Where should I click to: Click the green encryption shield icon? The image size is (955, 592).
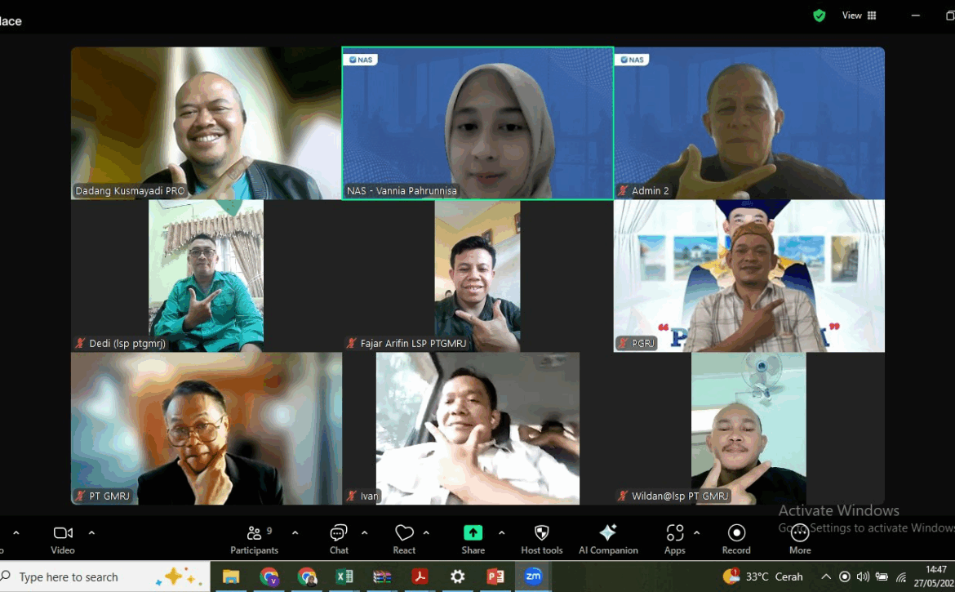[819, 16]
